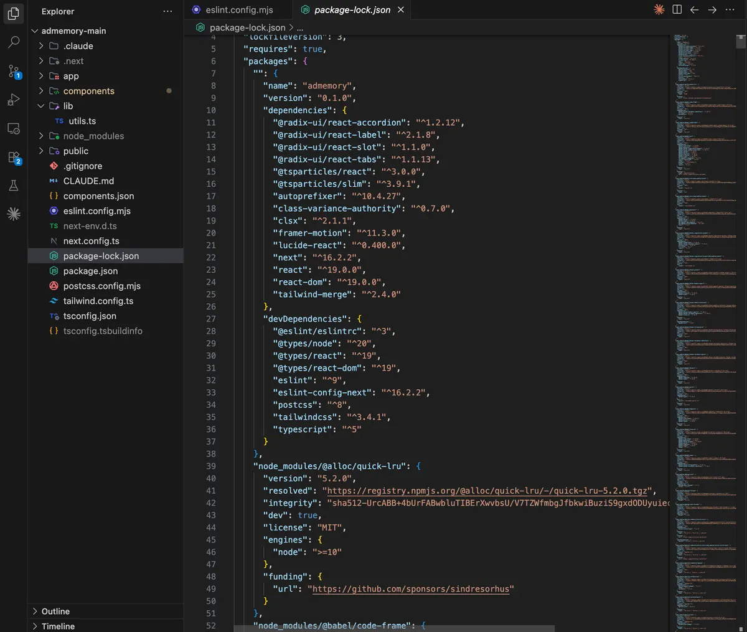This screenshot has width=747, height=632.
Task: Open tsconfig.tsbuildinfo file
Action: pyautogui.click(x=106, y=330)
